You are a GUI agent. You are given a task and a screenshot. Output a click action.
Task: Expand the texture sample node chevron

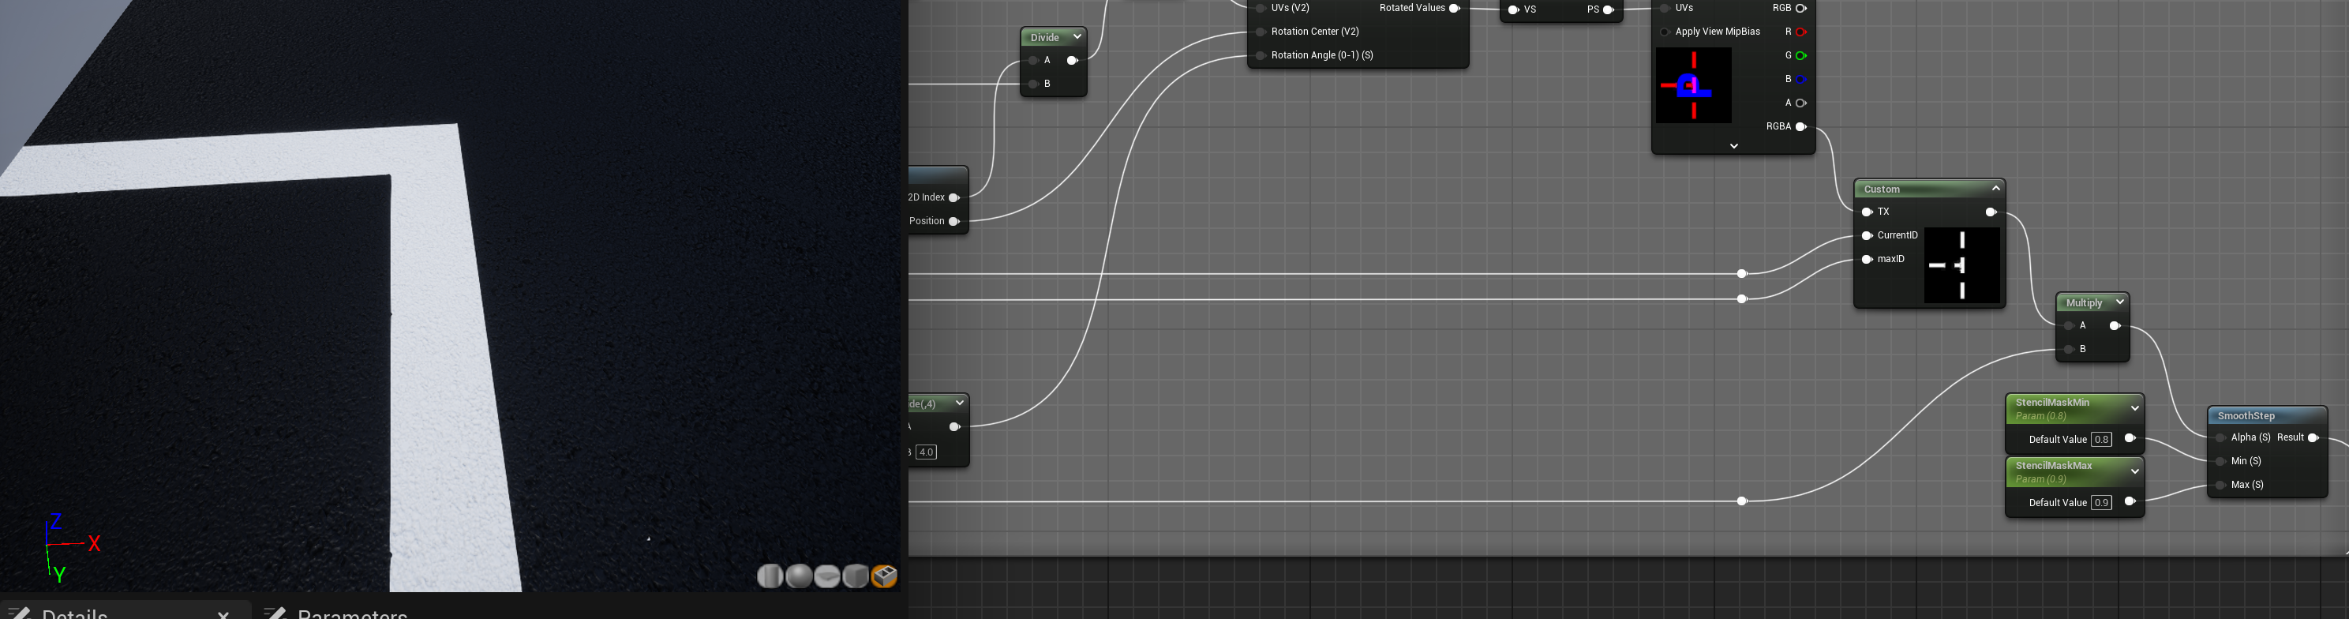[1734, 146]
